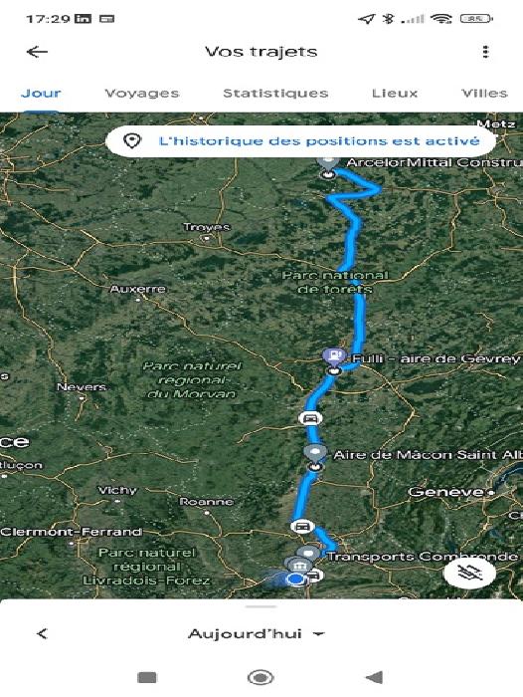
Task: Toggle the map layers button
Action: click(x=470, y=573)
